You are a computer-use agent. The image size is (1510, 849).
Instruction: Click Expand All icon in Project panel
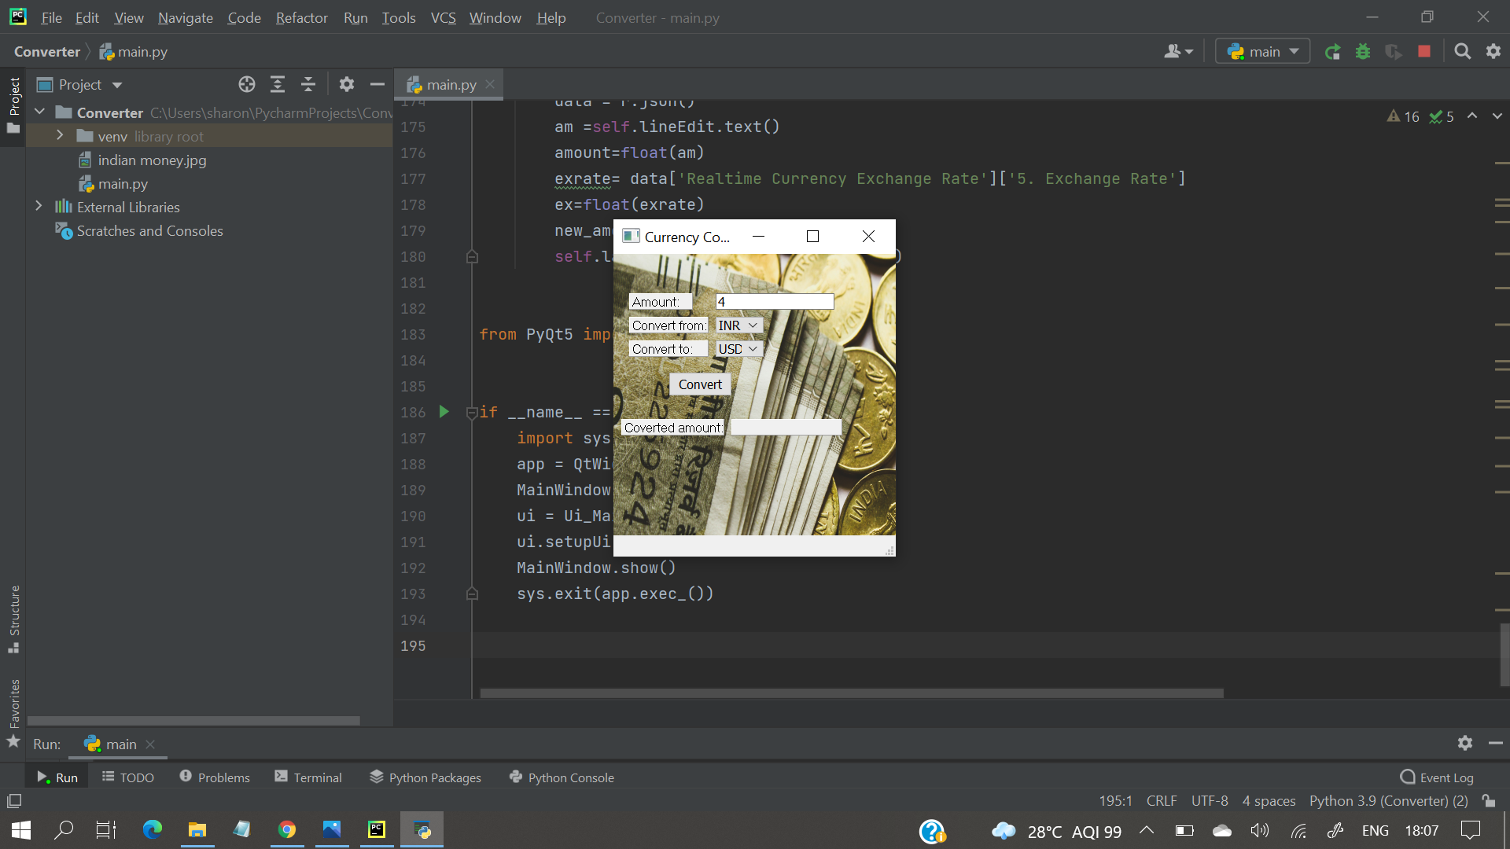(x=278, y=85)
